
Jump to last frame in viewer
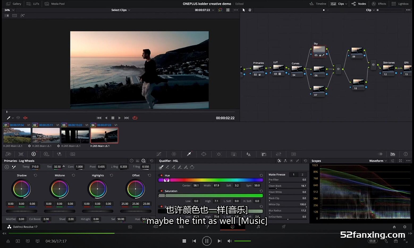pyautogui.click(x=127, y=118)
